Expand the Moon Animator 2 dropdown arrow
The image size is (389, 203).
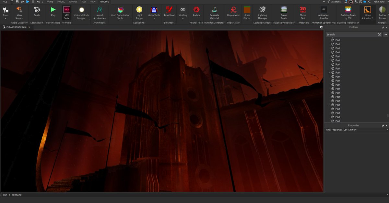click(x=374, y=19)
